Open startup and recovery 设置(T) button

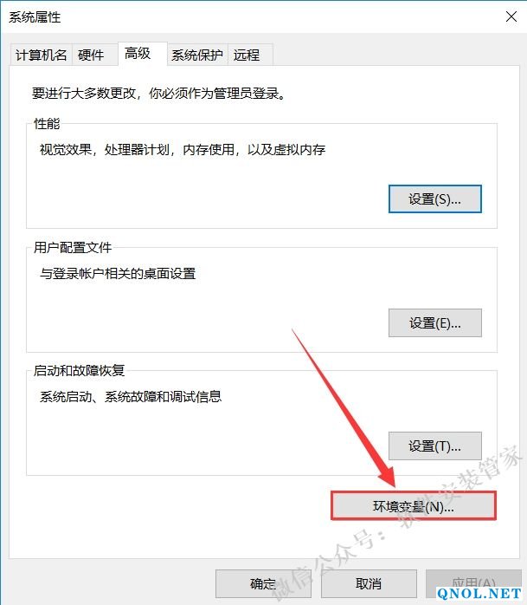click(435, 446)
